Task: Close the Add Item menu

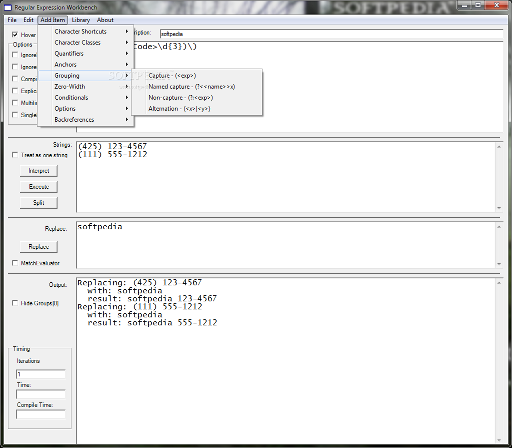Action: coord(52,20)
